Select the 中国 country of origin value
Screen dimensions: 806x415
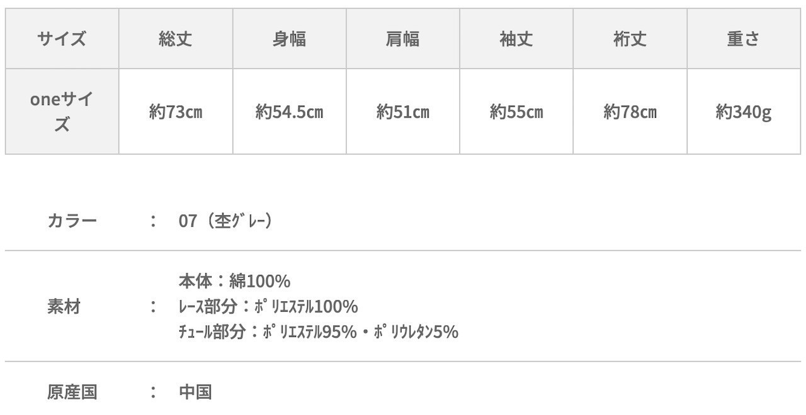195,392
